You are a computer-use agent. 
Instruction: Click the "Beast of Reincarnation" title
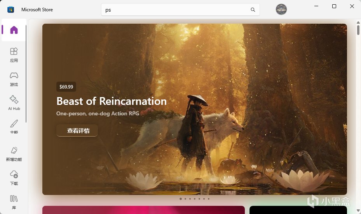click(112, 101)
